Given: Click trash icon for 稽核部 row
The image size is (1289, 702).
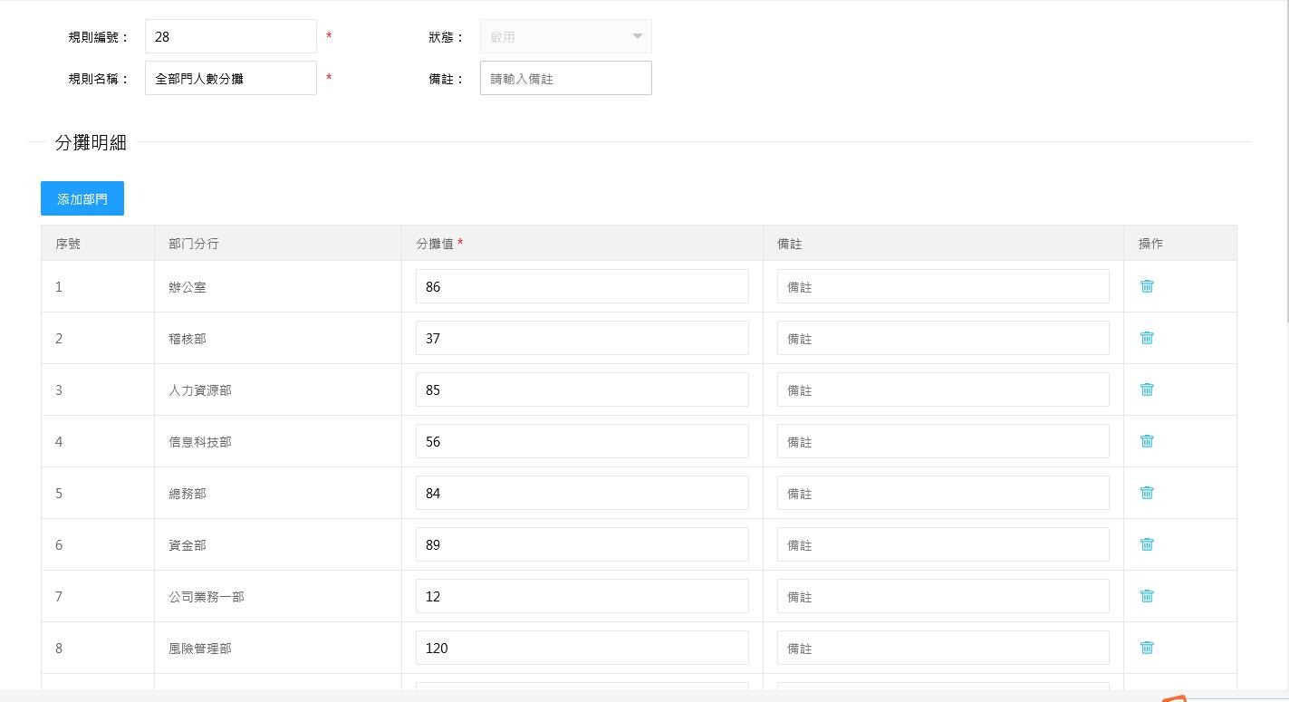Looking at the screenshot, I should [x=1147, y=338].
